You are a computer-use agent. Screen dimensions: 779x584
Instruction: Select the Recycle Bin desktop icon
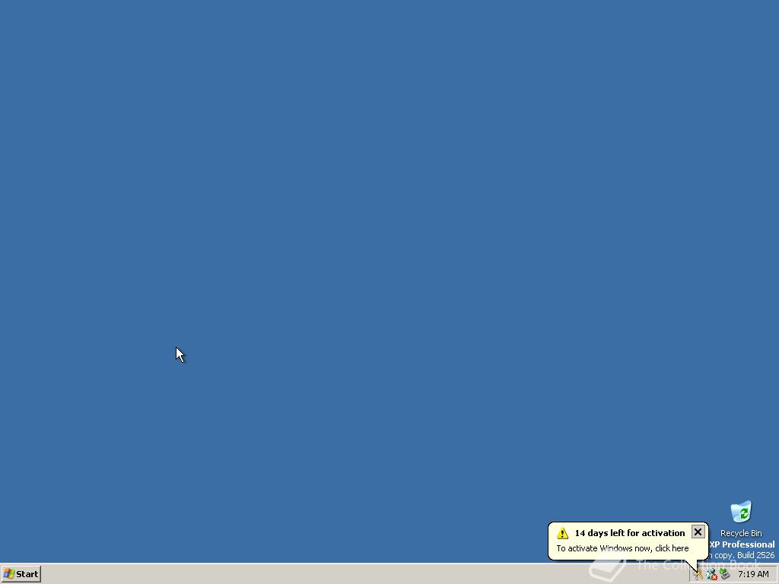(x=741, y=519)
